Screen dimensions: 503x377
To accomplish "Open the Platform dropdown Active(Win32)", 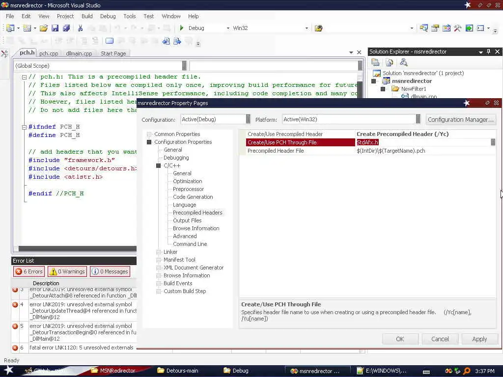I will pos(418,119).
